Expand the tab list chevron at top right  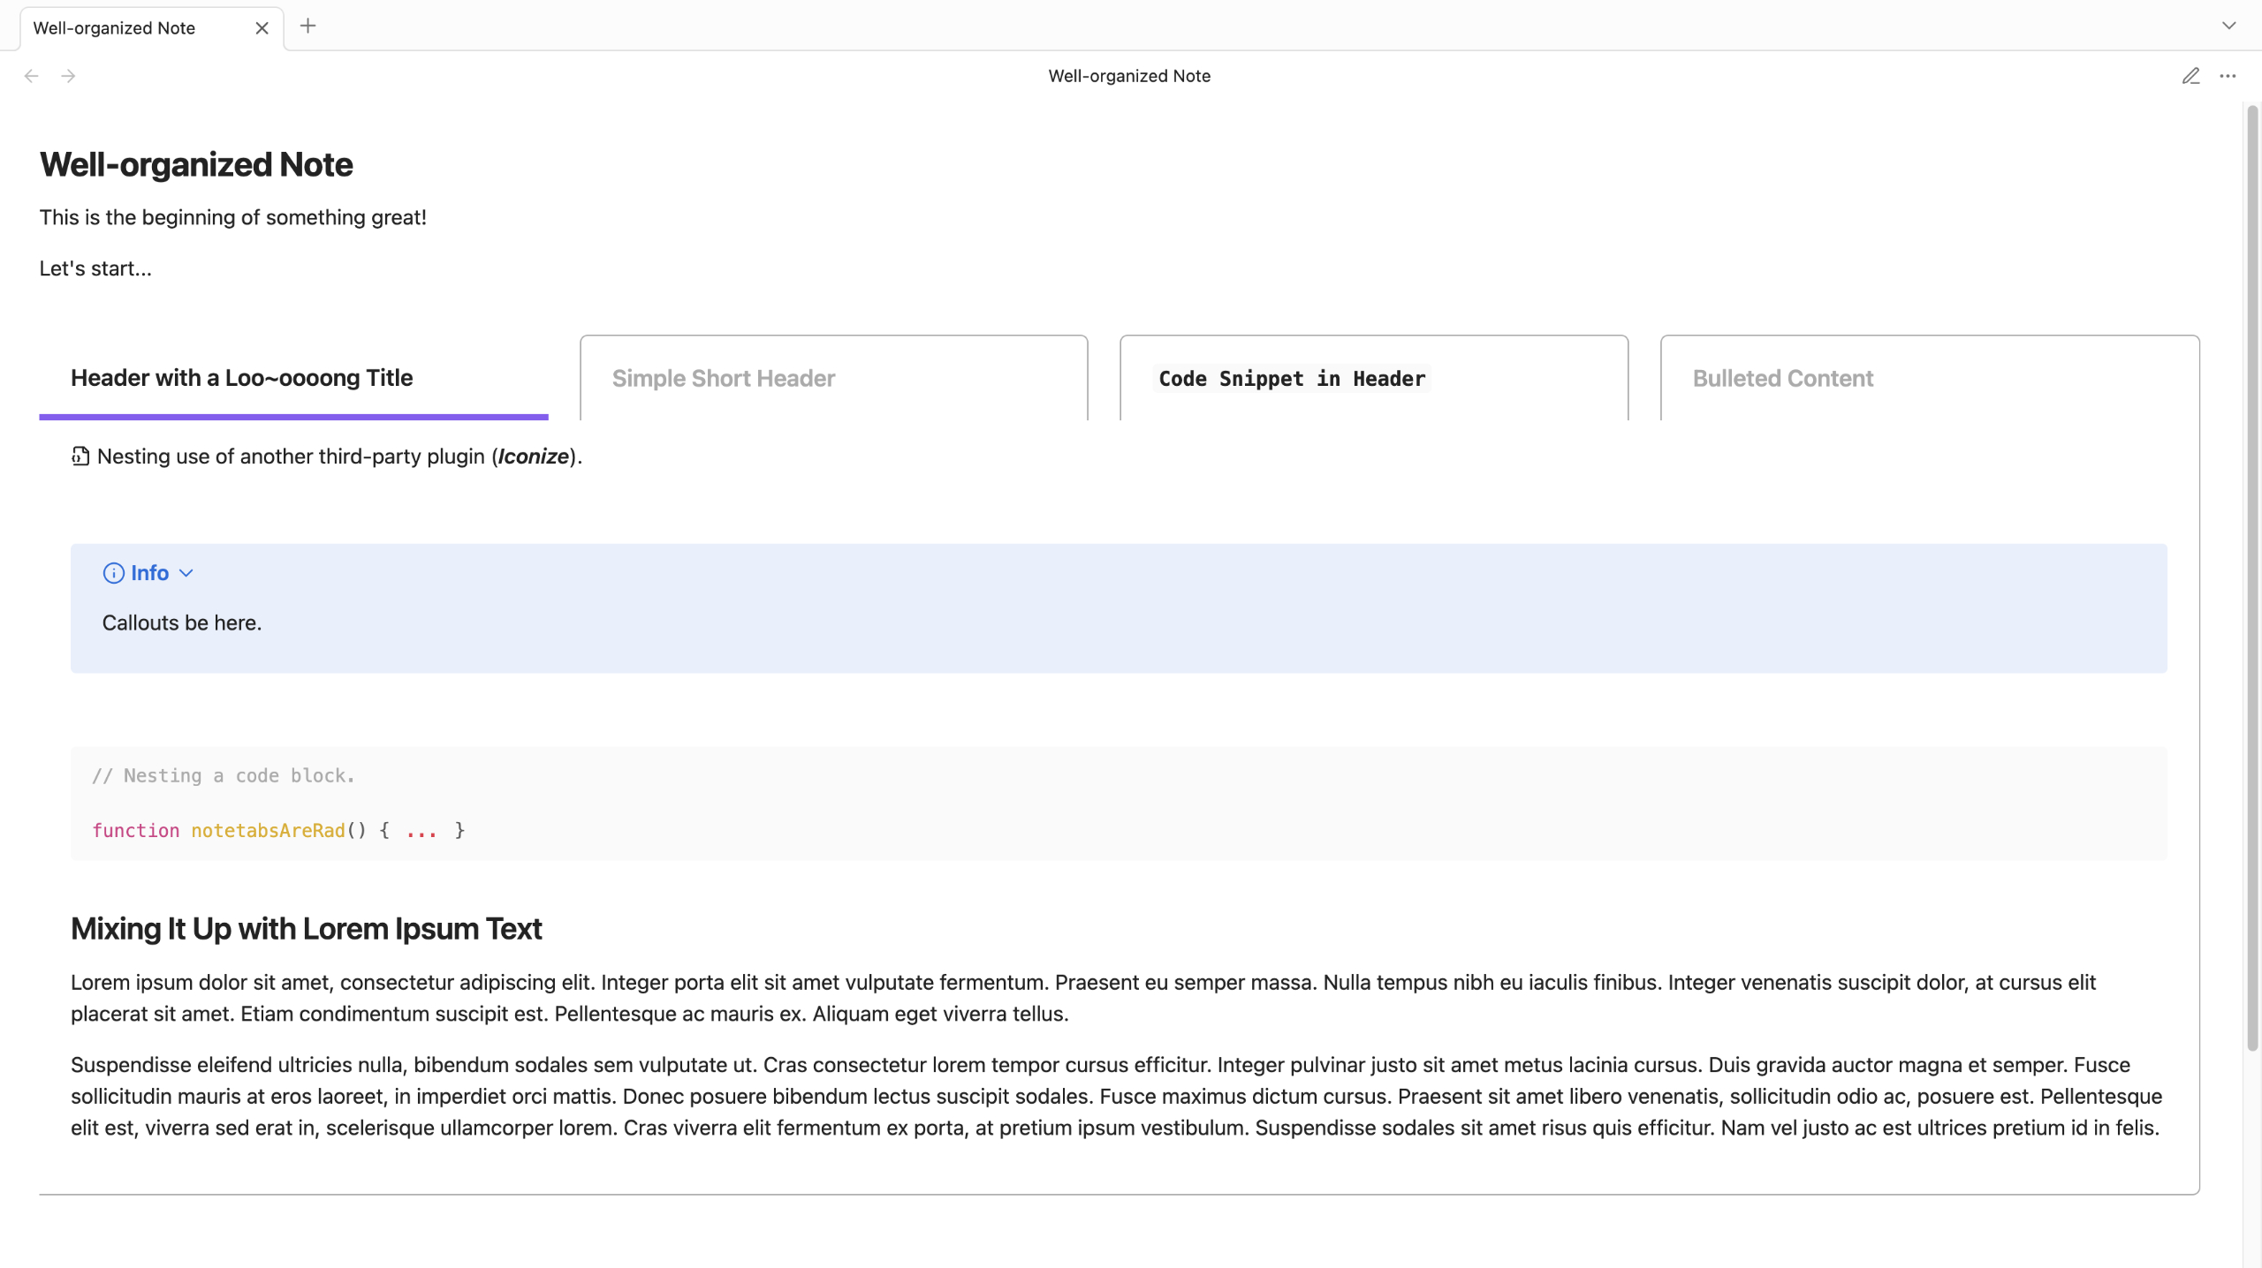tap(2228, 26)
